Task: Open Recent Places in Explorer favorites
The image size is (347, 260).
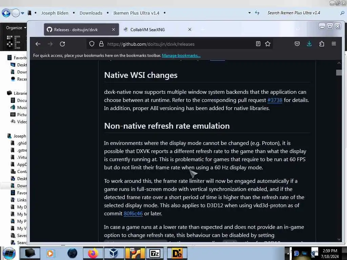Action: tap(19, 79)
